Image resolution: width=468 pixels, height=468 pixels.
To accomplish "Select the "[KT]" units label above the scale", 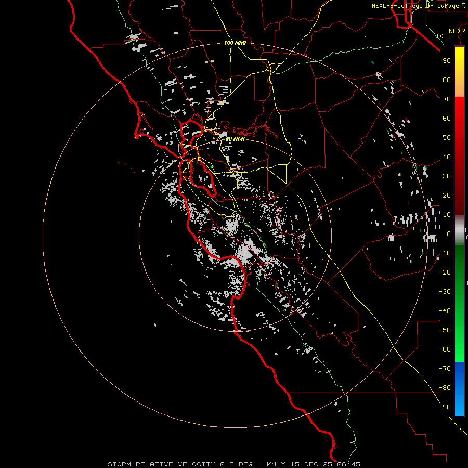I will pyautogui.click(x=444, y=36).
